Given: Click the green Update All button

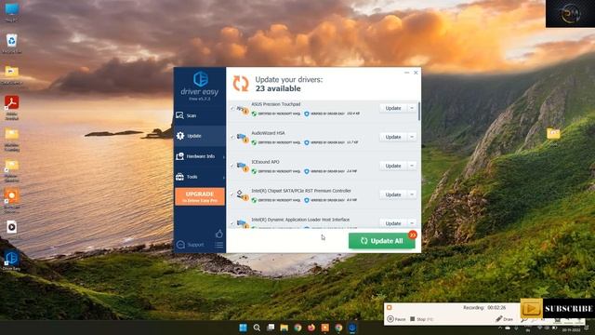Looking at the screenshot, I should click(382, 241).
